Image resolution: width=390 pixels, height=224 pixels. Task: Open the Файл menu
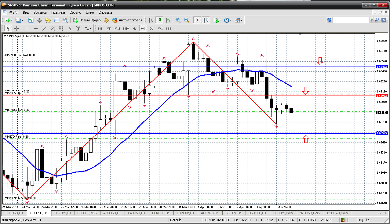pyautogui.click(x=14, y=13)
